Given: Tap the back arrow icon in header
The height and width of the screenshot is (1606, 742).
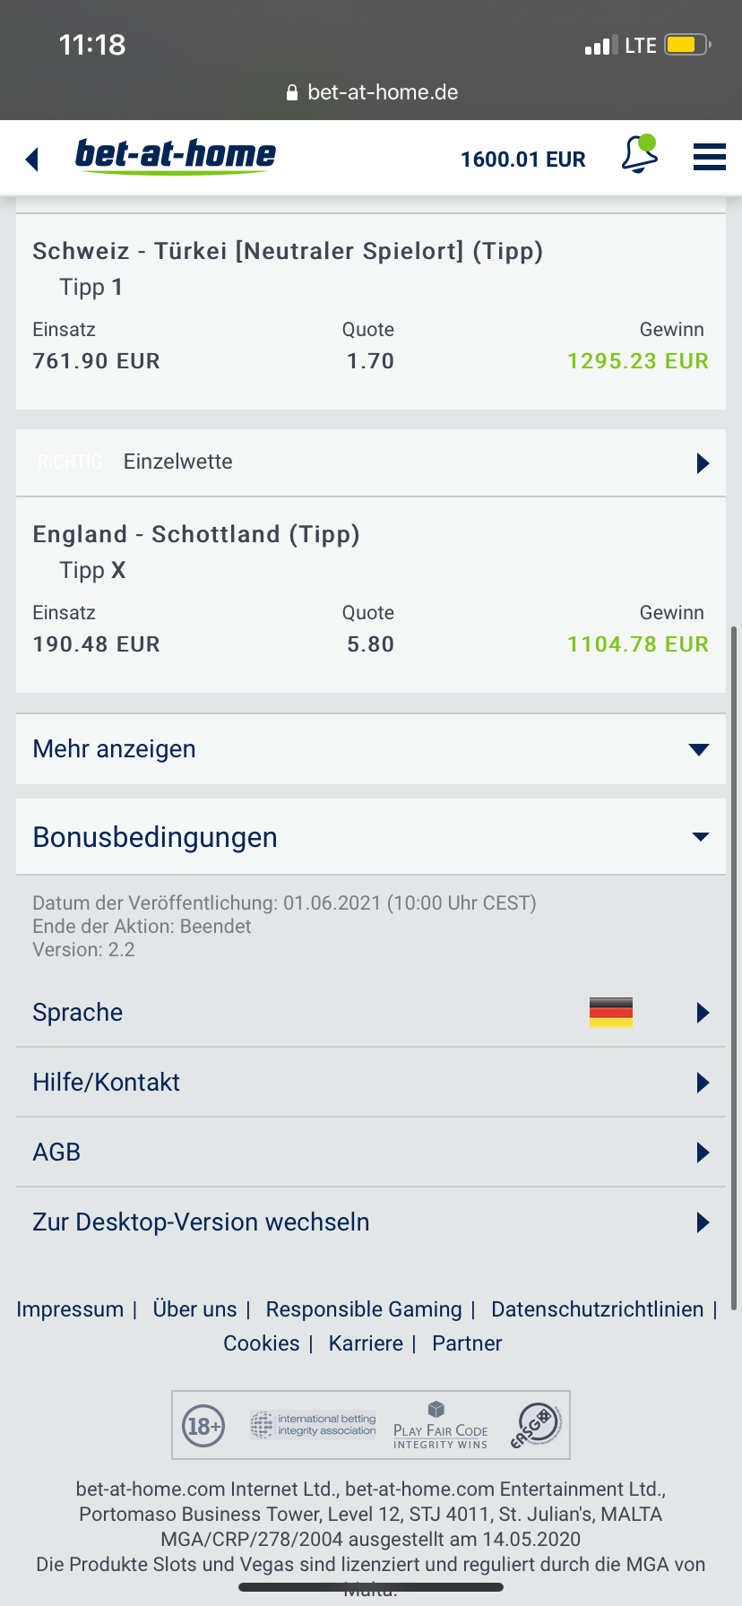Looking at the screenshot, I should [32, 160].
